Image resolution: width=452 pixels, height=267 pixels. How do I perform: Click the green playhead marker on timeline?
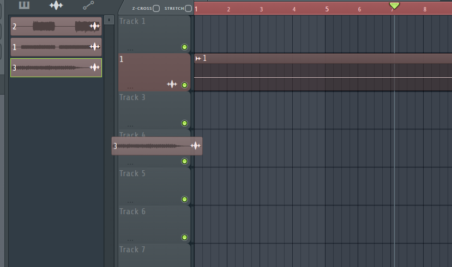pyautogui.click(x=394, y=5)
